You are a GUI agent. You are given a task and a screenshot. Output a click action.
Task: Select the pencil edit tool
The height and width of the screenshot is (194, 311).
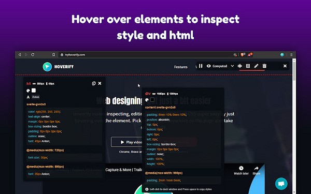click(x=256, y=66)
